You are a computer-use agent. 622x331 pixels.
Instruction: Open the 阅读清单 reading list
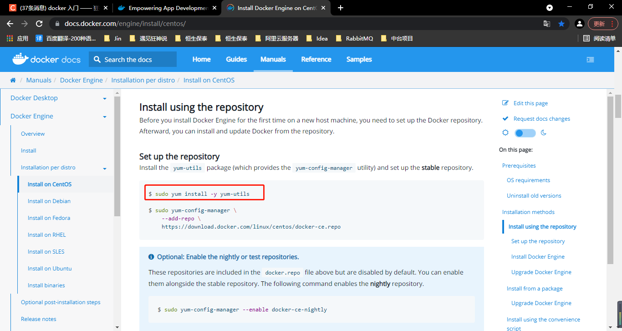click(x=599, y=38)
